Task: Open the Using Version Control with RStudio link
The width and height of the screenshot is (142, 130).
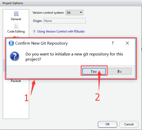Action: (61, 31)
